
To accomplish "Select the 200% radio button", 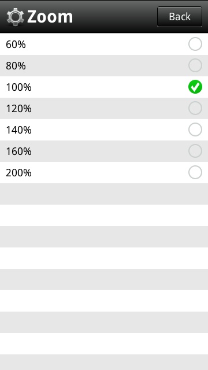I will 195,172.
